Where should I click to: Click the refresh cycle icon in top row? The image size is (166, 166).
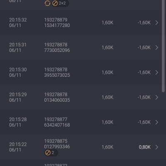(x=47, y=3)
